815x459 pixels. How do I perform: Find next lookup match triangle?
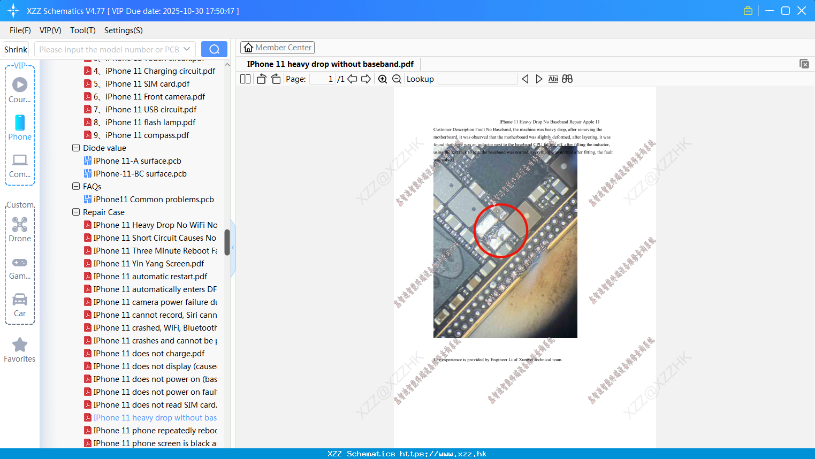pos(539,79)
